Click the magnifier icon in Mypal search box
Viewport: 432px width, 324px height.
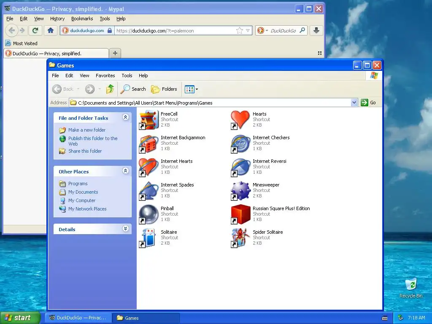[302, 30]
